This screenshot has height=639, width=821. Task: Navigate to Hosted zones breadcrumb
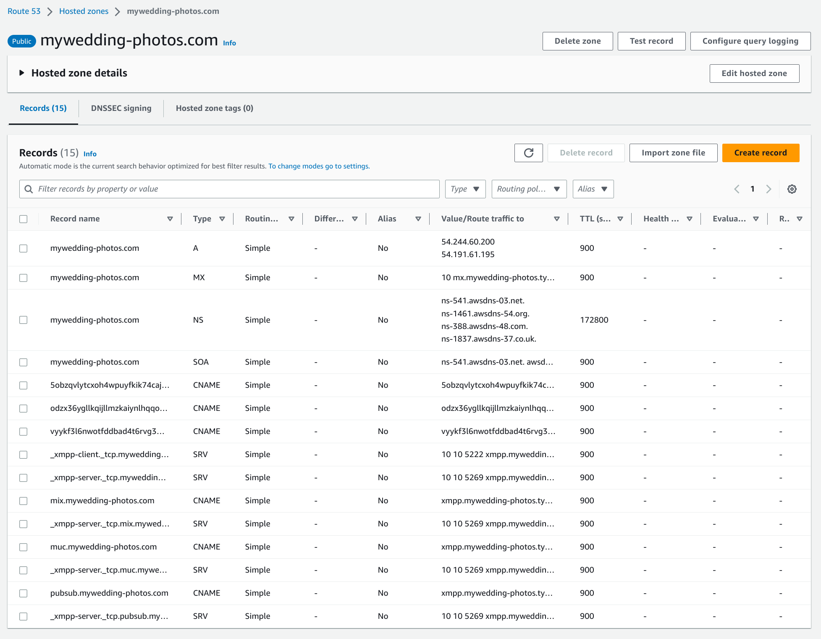(84, 11)
